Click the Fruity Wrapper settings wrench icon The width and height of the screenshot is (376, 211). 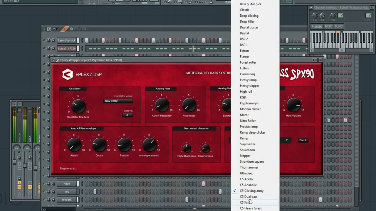click(58, 60)
